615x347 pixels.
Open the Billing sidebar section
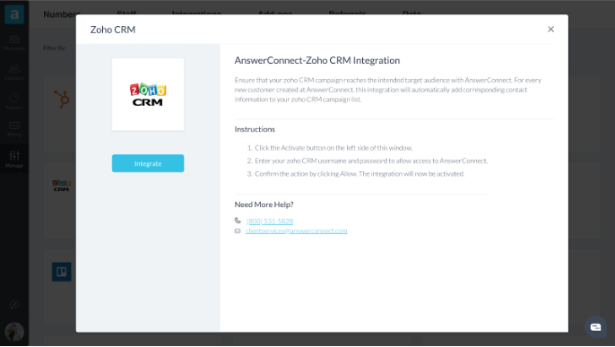14,129
